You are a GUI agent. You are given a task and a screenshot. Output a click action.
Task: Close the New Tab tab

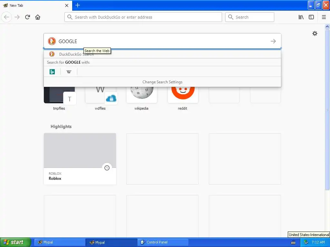coord(67,5)
